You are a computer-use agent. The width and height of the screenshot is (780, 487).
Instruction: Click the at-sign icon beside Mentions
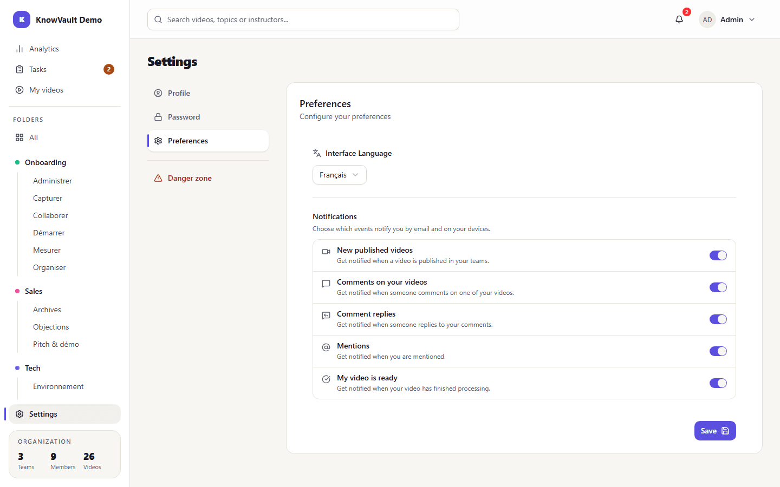(x=326, y=347)
